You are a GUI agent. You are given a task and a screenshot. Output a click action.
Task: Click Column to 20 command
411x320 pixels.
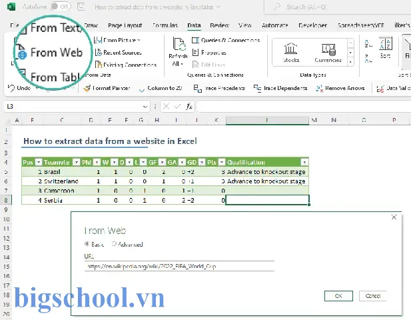click(161, 88)
